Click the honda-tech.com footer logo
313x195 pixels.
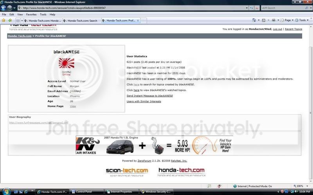[182, 172]
